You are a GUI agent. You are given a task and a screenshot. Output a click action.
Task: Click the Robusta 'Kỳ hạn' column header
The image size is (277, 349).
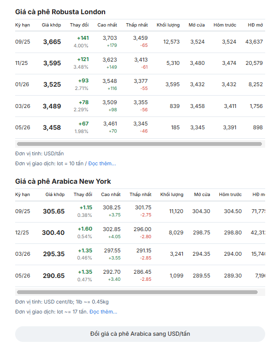coord(22,25)
